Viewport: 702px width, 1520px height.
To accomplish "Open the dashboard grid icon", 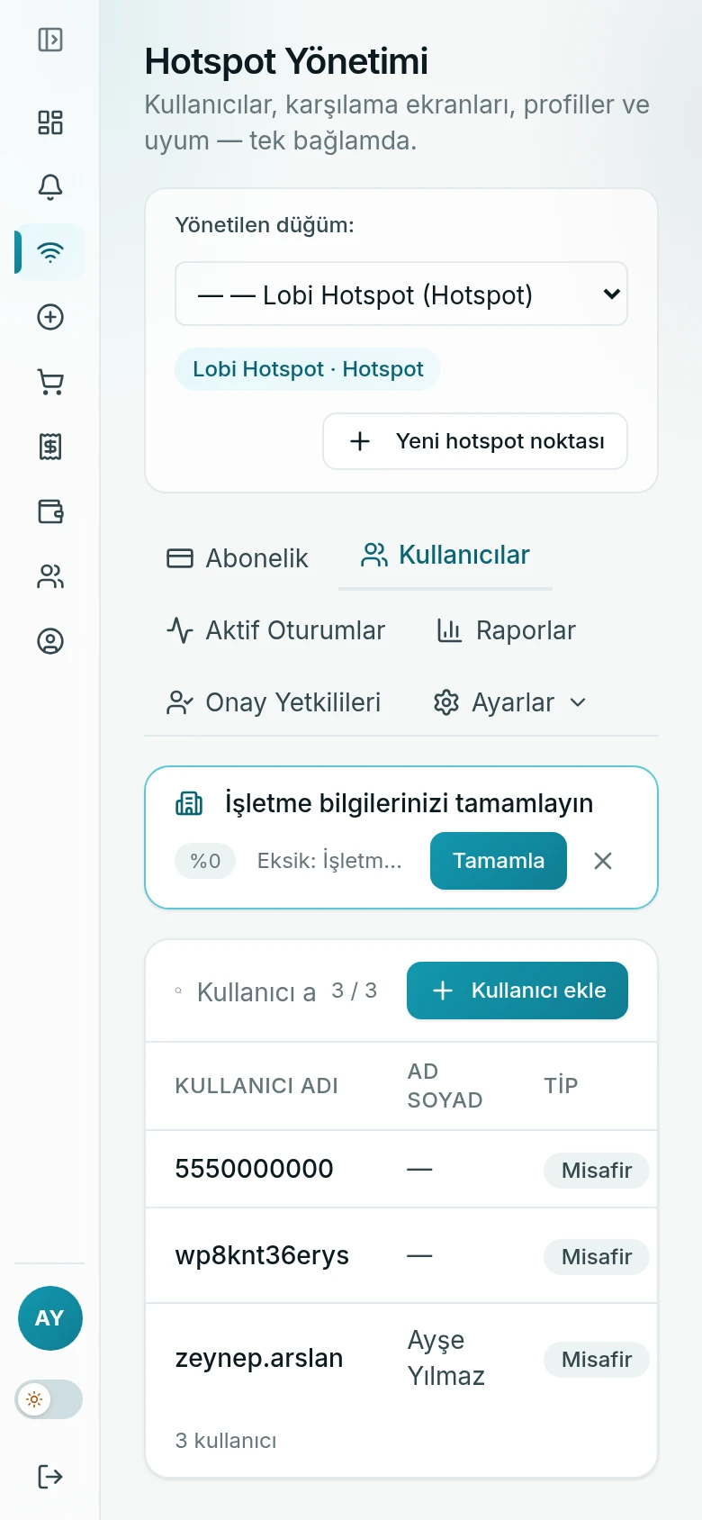I will (50, 122).
